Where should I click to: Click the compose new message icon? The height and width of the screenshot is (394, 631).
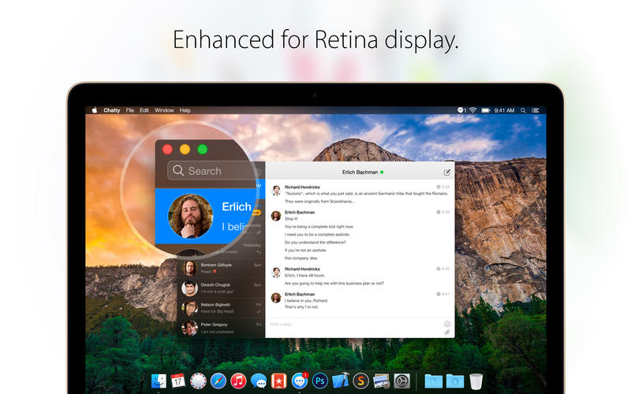click(446, 173)
